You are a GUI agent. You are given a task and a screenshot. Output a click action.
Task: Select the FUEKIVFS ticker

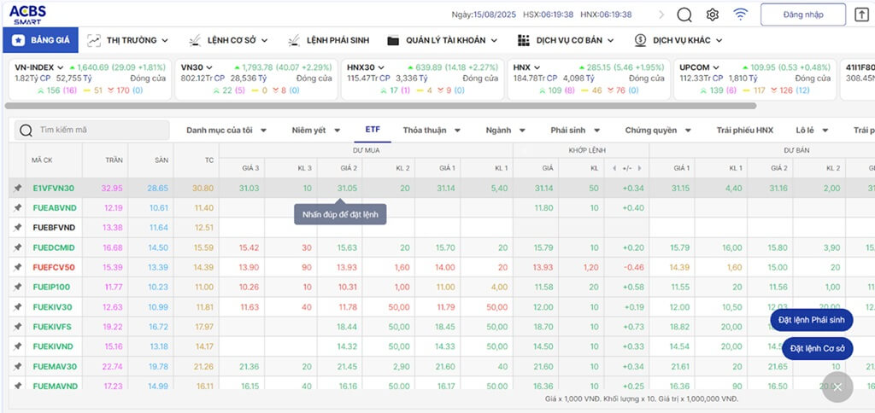coord(52,327)
